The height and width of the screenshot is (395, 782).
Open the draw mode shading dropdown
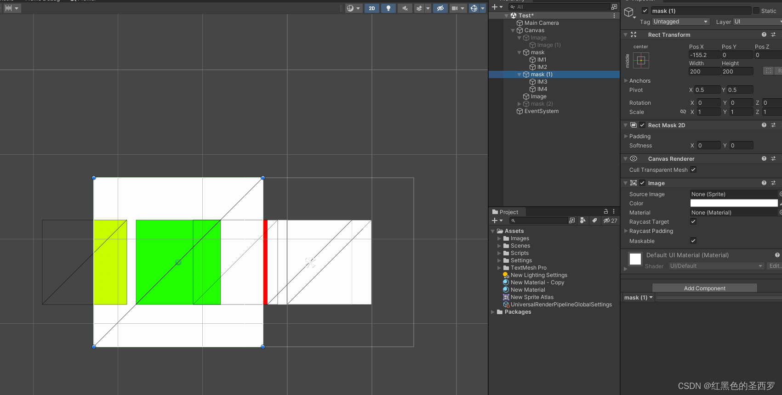tap(353, 8)
